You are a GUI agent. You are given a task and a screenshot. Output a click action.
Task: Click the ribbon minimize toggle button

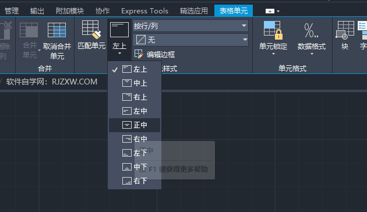pos(270,11)
